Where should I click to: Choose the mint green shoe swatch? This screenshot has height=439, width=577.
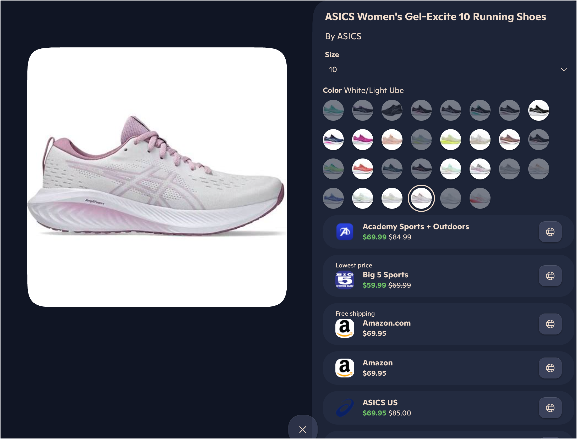(x=450, y=169)
